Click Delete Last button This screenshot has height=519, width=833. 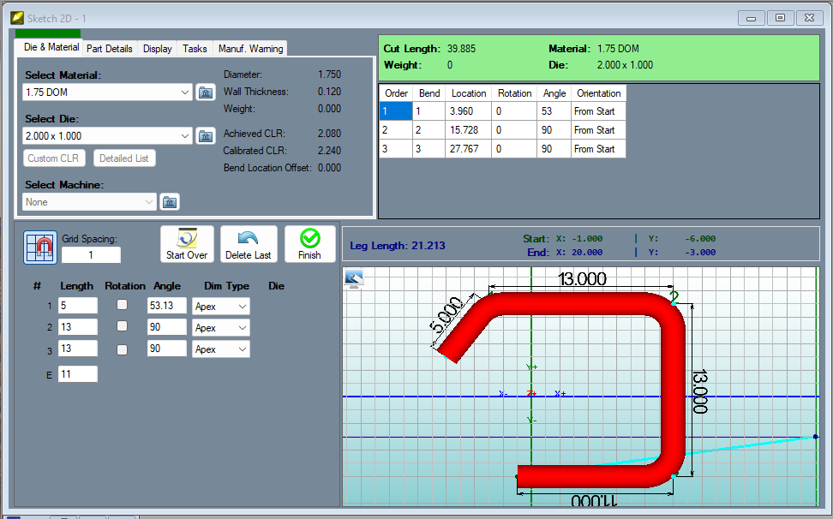248,244
